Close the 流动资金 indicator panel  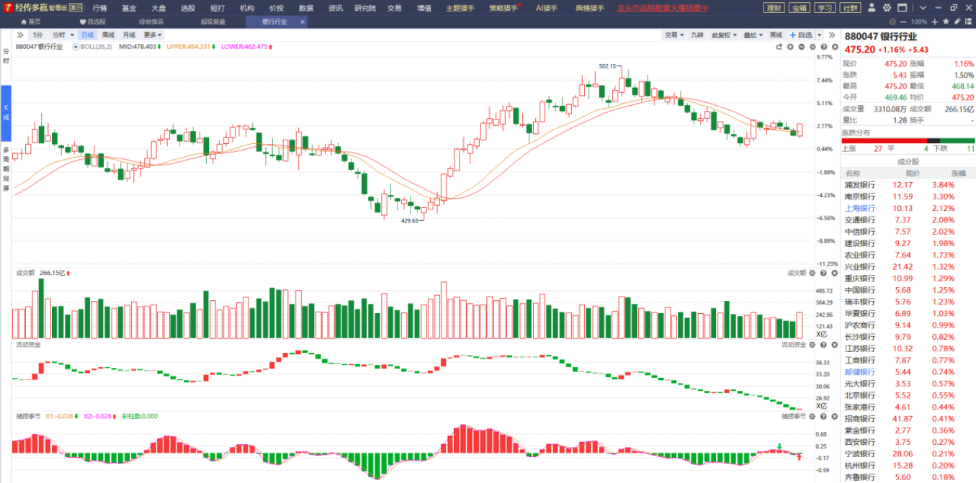pyautogui.click(x=833, y=346)
